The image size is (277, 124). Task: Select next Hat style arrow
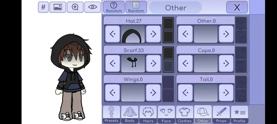pos(153,34)
